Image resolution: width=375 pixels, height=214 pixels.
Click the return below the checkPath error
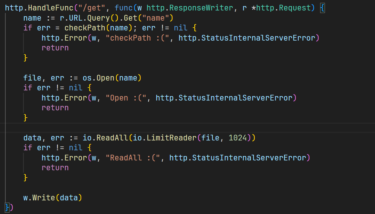point(55,48)
